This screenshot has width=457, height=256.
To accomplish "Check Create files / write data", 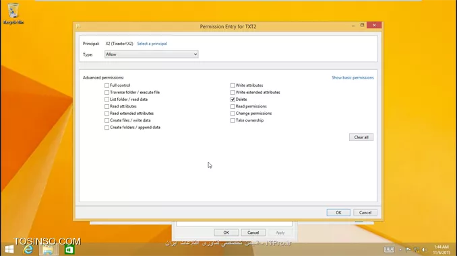I will click(106, 120).
